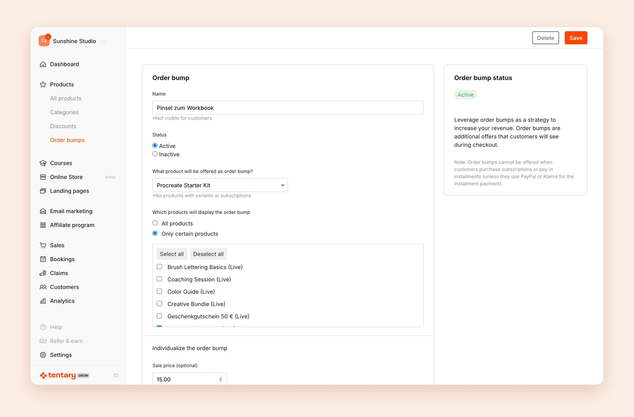The height and width of the screenshot is (417, 634).
Task: Click the Online Store shop icon
Action: 43,177
